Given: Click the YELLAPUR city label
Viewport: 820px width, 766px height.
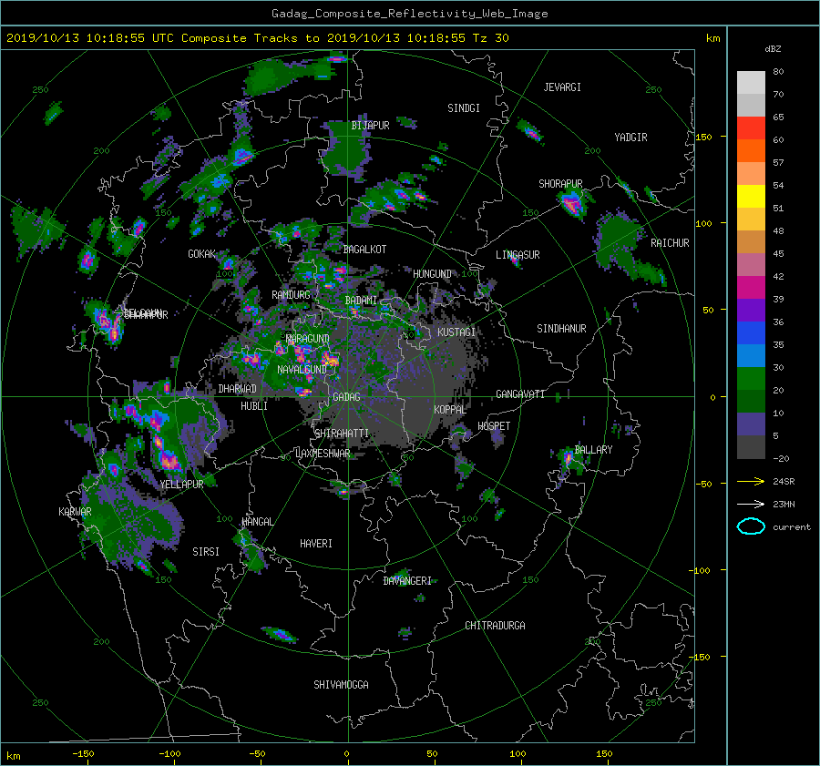Looking at the screenshot, I should 181,485.
